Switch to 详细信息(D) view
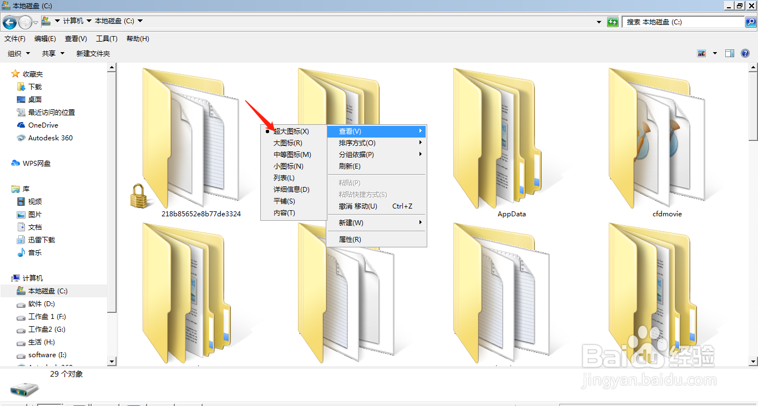Screen dimensions: 758x406 [x=294, y=190]
